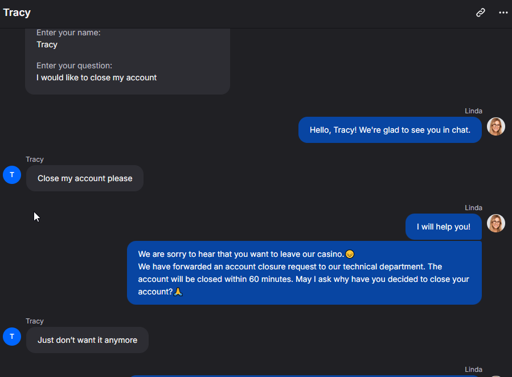The height and width of the screenshot is (377, 512).
Task: Open the three-dot more options menu
Action: 503,13
